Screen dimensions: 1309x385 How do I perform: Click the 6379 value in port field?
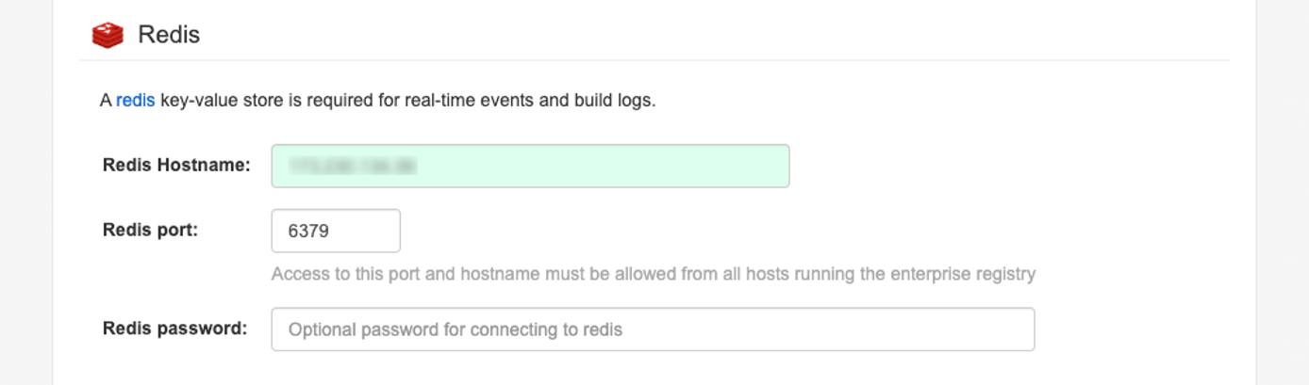(308, 231)
